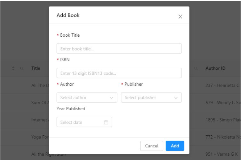Close the Add Book dialog with the X icon
The image size is (241, 160).
pyautogui.click(x=180, y=16)
